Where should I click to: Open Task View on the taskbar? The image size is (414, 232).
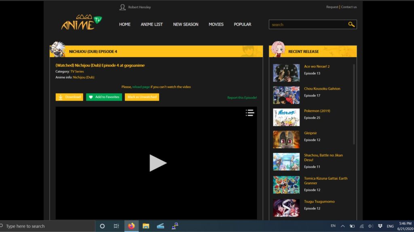click(x=116, y=226)
